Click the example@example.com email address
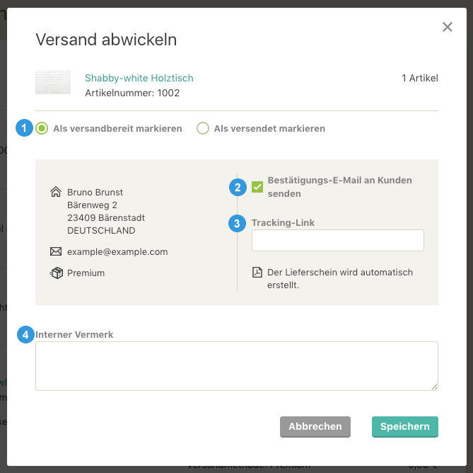The height and width of the screenshot is (473, 473). tap(117, 251)
